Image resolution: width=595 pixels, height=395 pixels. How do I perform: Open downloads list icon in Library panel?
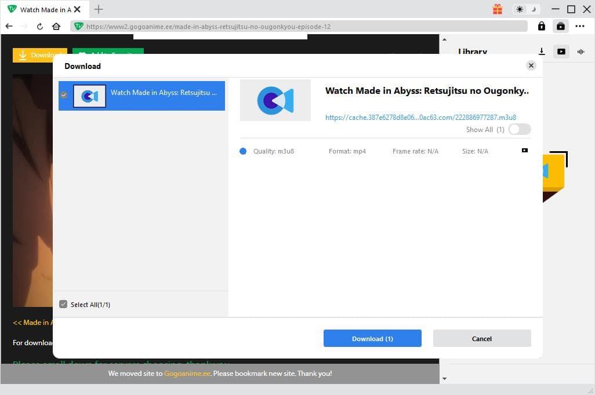(542, 52)
